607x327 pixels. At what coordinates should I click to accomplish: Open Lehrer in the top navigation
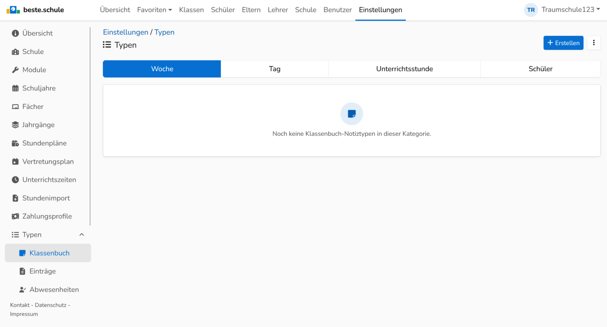click(278, 10)
